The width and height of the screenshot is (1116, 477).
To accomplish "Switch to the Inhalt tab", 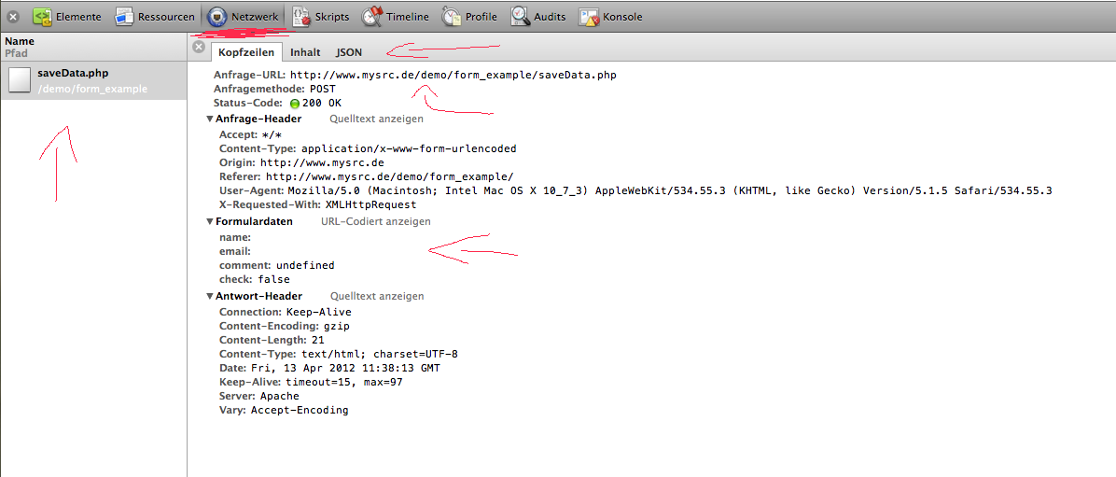I will [304, 52].
